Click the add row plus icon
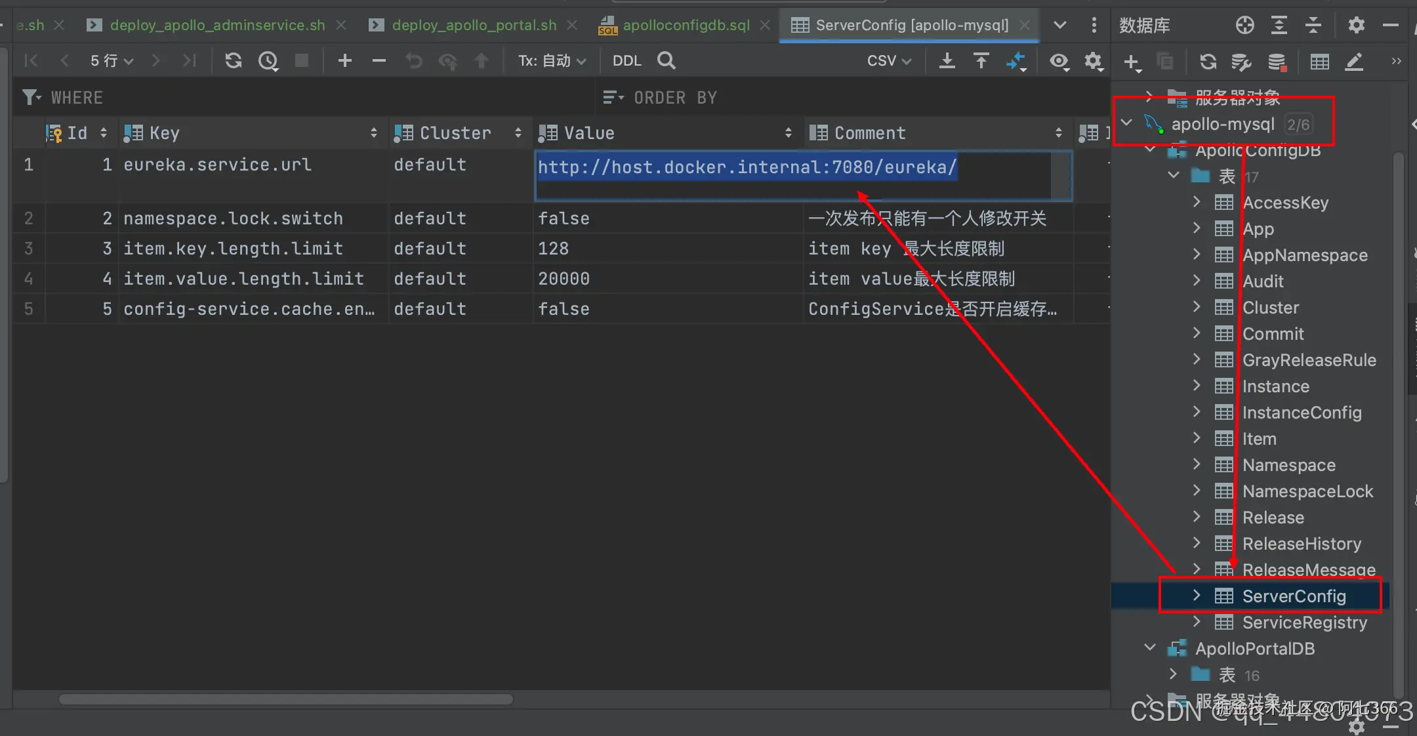 [x=345, y=61]
